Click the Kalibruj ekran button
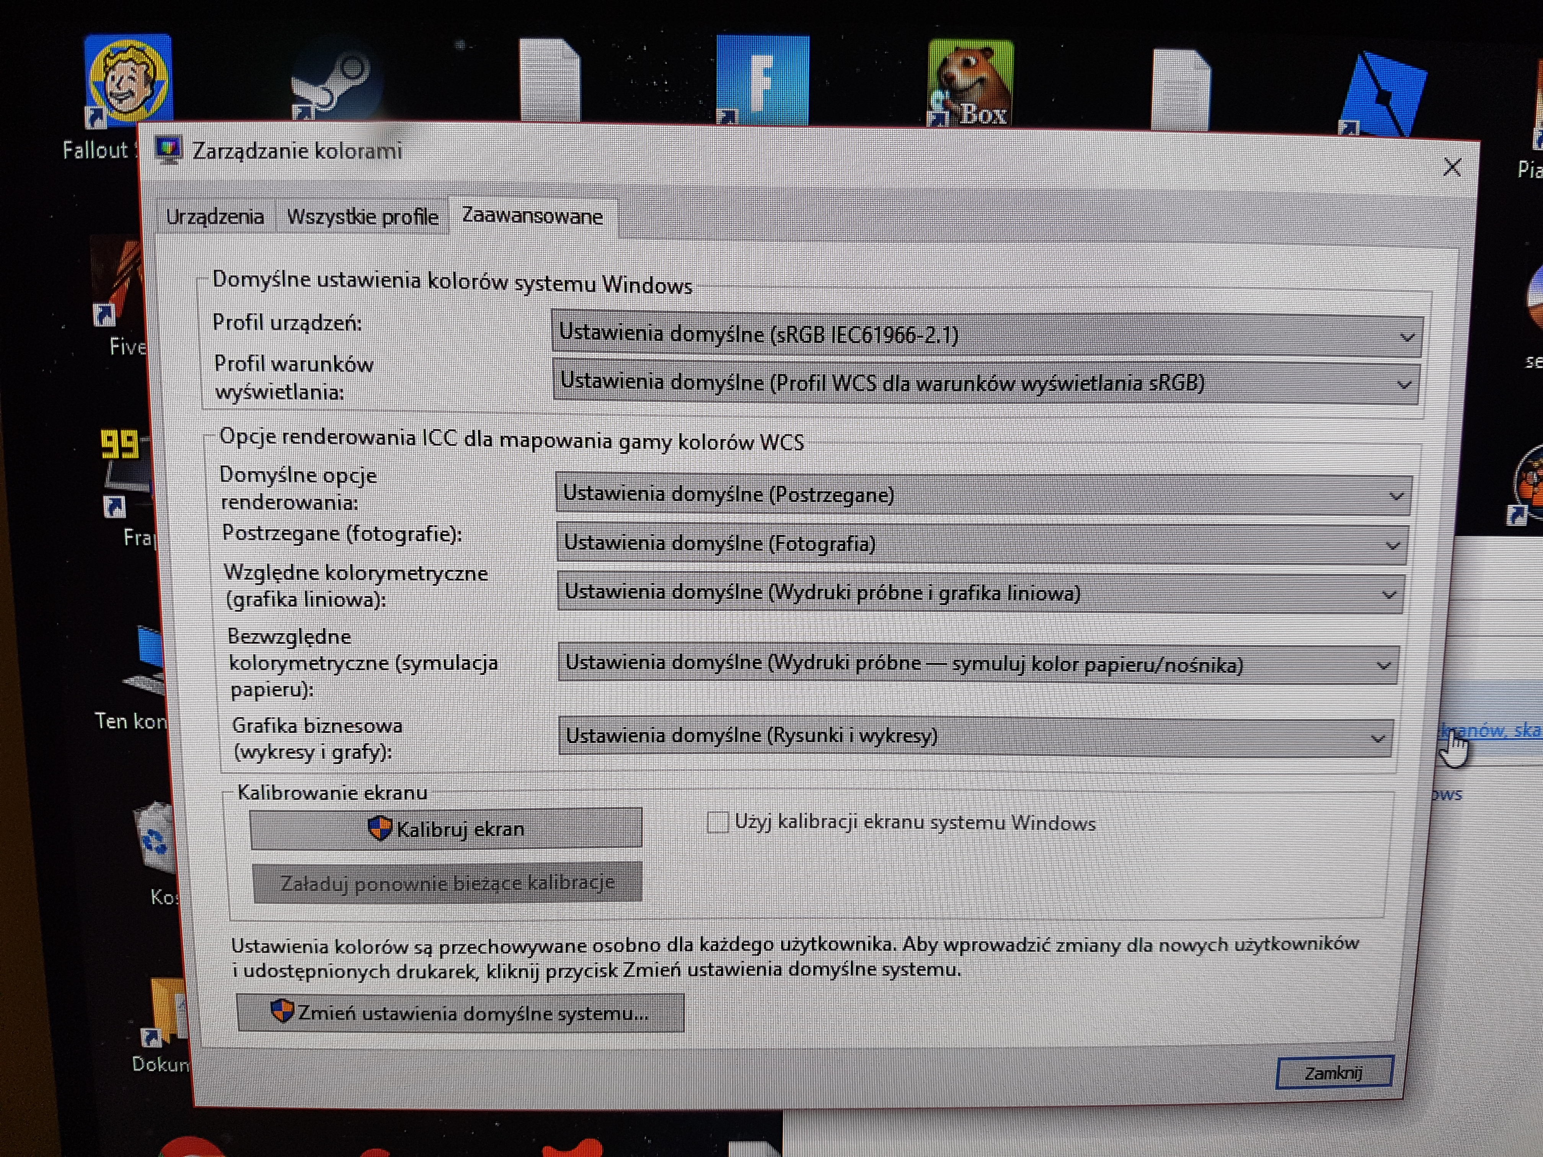This screenshot has height=1157, width=1543. pos(446,829)
